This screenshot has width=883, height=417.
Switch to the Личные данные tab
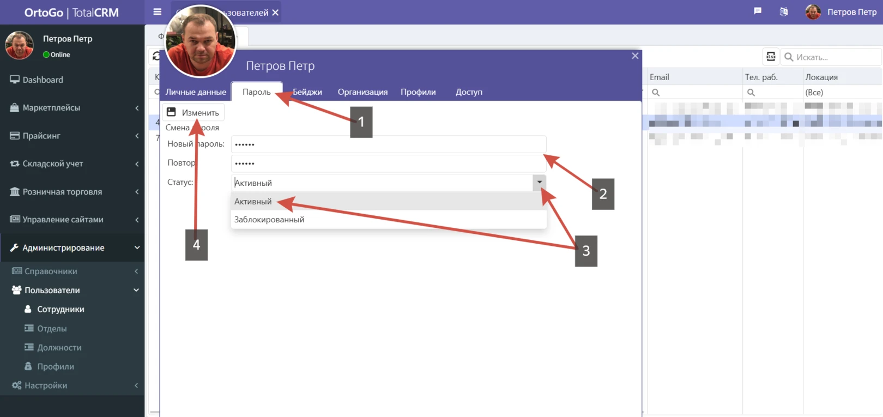pos(196,92)
